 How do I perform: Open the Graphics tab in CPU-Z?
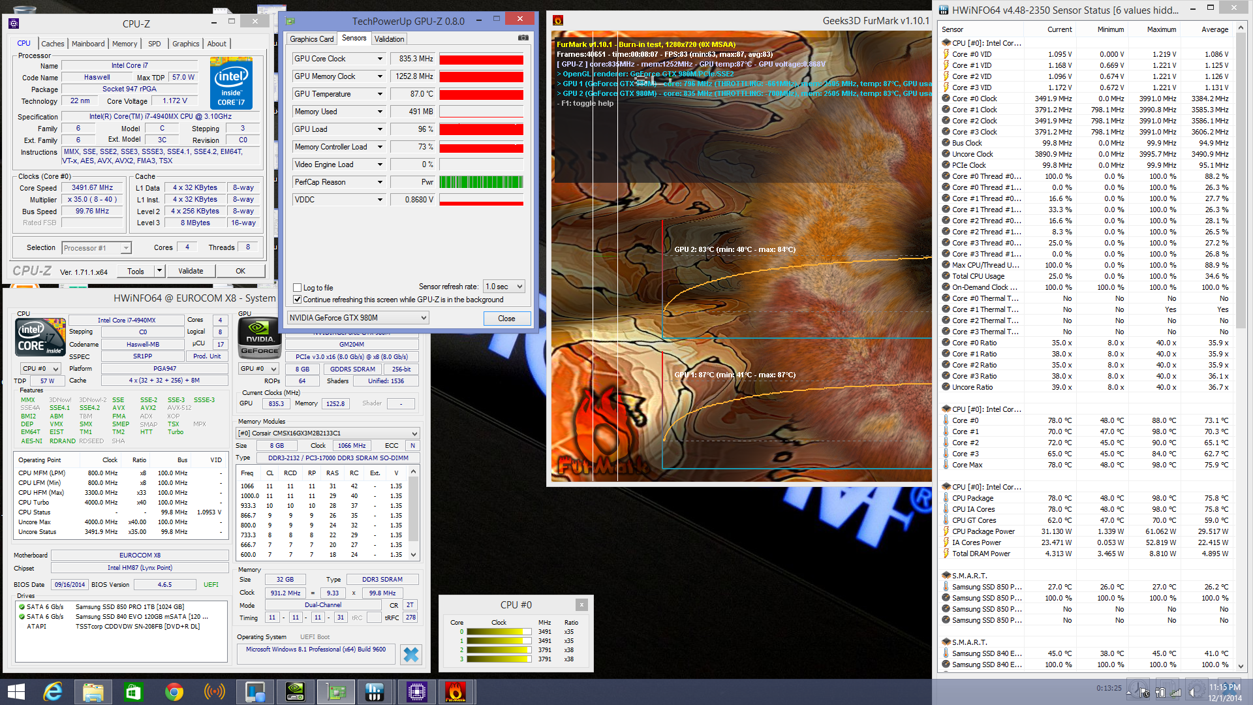(186, 44)
